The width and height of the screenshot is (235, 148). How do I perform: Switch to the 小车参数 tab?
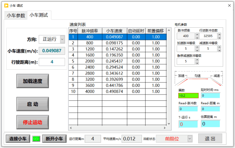coord(16,15)
